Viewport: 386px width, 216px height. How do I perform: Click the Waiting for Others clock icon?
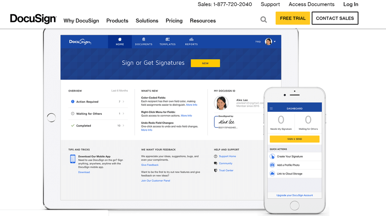tap(72, 114)
